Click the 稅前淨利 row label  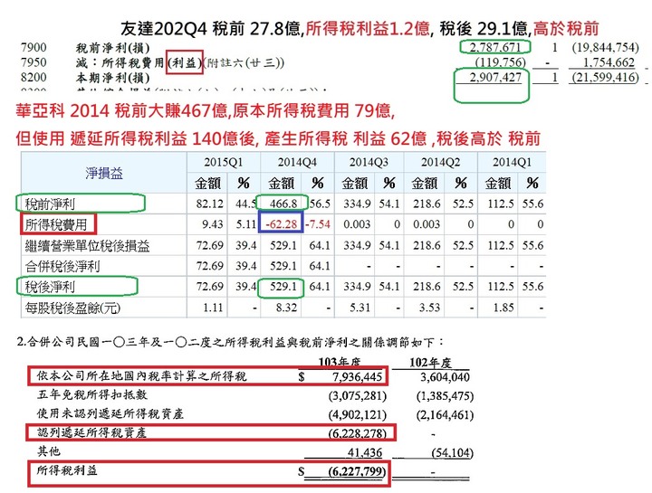(50, 204)
